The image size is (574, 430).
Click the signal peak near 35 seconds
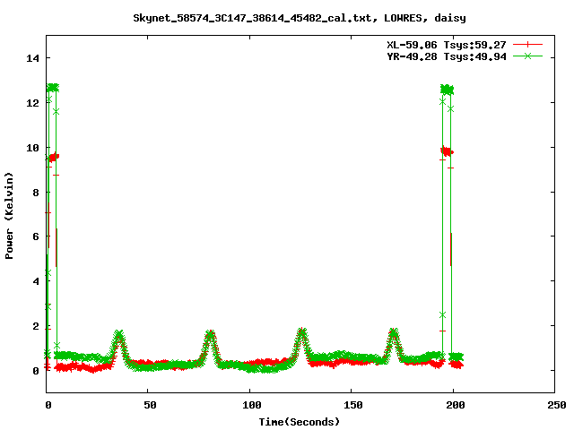(119, 334)
